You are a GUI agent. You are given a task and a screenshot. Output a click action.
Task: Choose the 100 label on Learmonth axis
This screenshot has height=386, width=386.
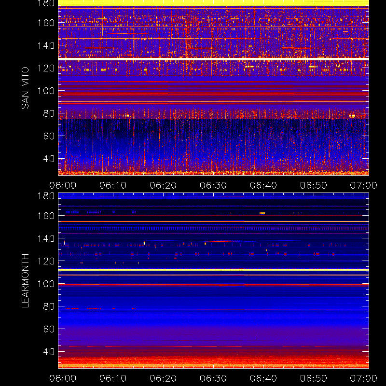coord(46,284)
